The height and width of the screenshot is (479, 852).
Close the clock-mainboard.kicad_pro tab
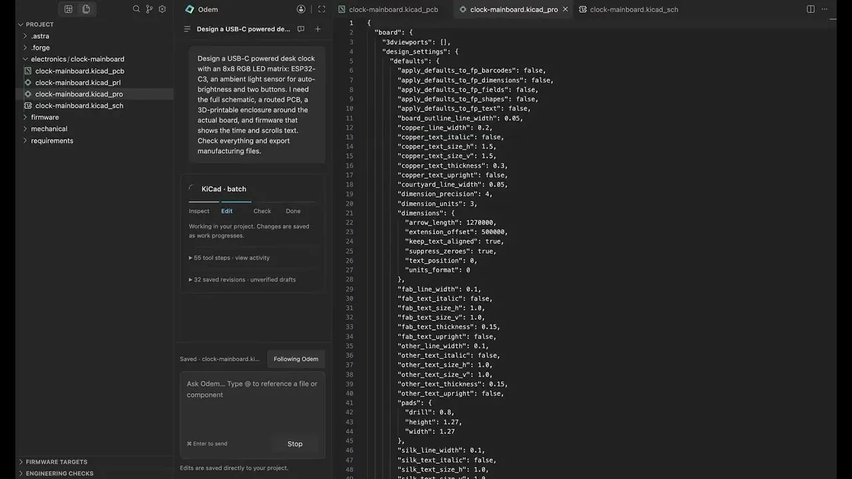pos(565,9)
